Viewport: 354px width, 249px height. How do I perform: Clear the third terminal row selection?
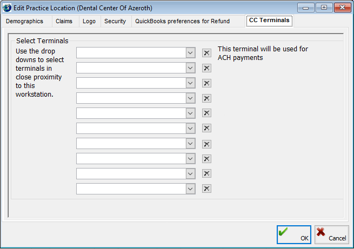pyautogui.click(x=206, y=83)
